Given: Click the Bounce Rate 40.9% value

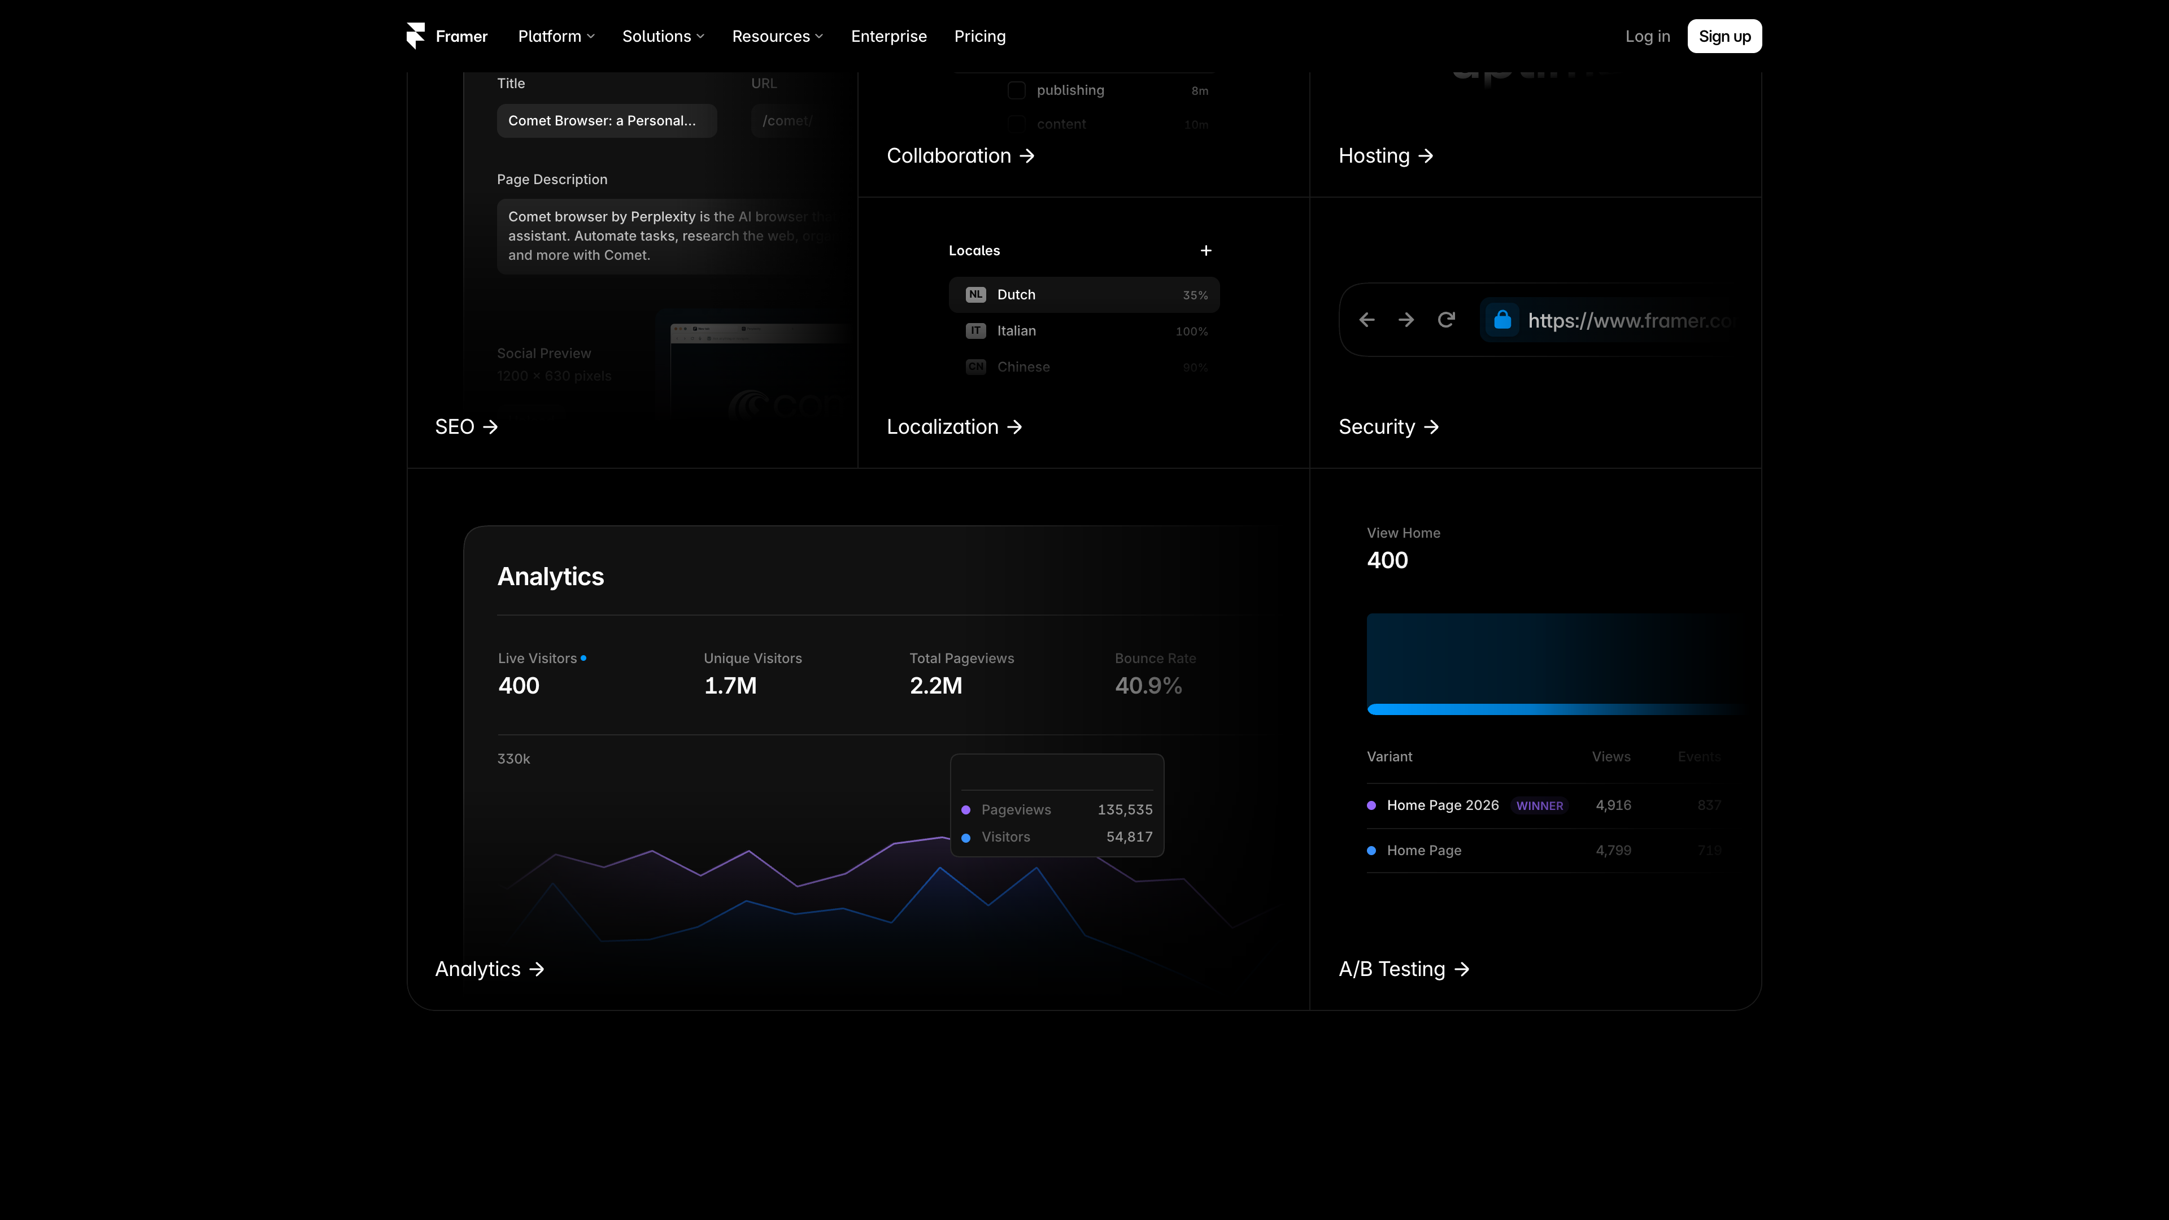Looking at the screenshot, I should pyautogui.click(x=1148, y=685).
